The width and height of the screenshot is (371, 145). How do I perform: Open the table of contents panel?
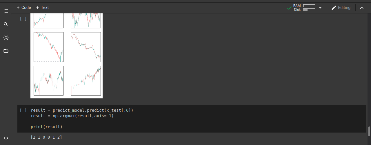(6, 11)
